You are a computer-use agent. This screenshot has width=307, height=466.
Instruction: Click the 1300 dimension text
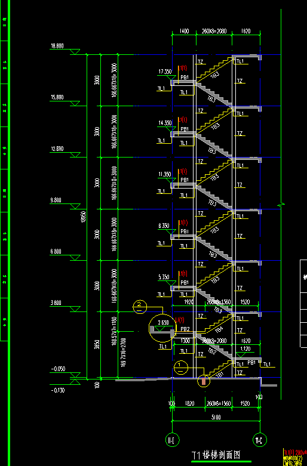coord(185,341)
